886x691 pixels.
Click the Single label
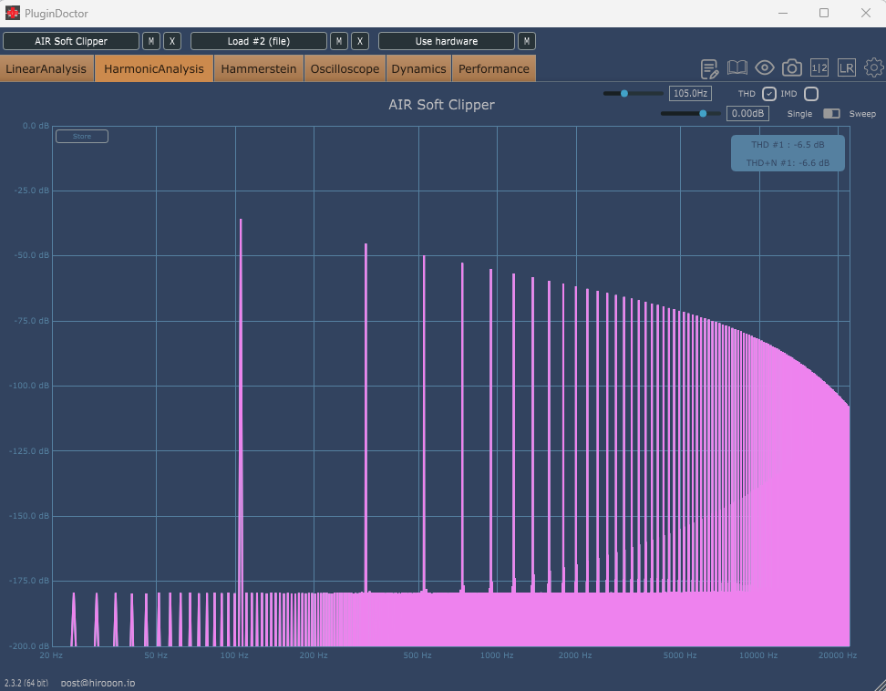pyautogui.click(x=799, y=114)
